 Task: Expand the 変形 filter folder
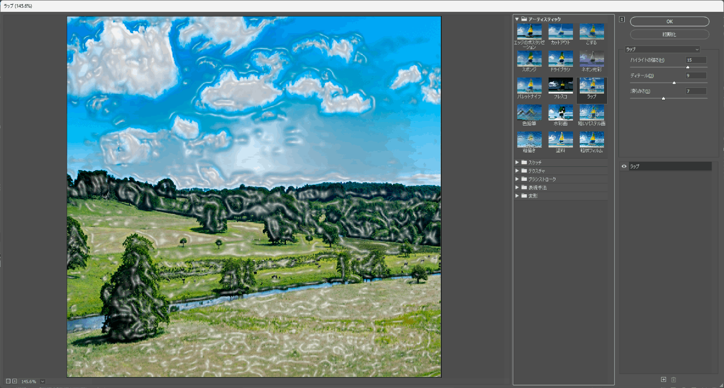(x=517, y=196)
